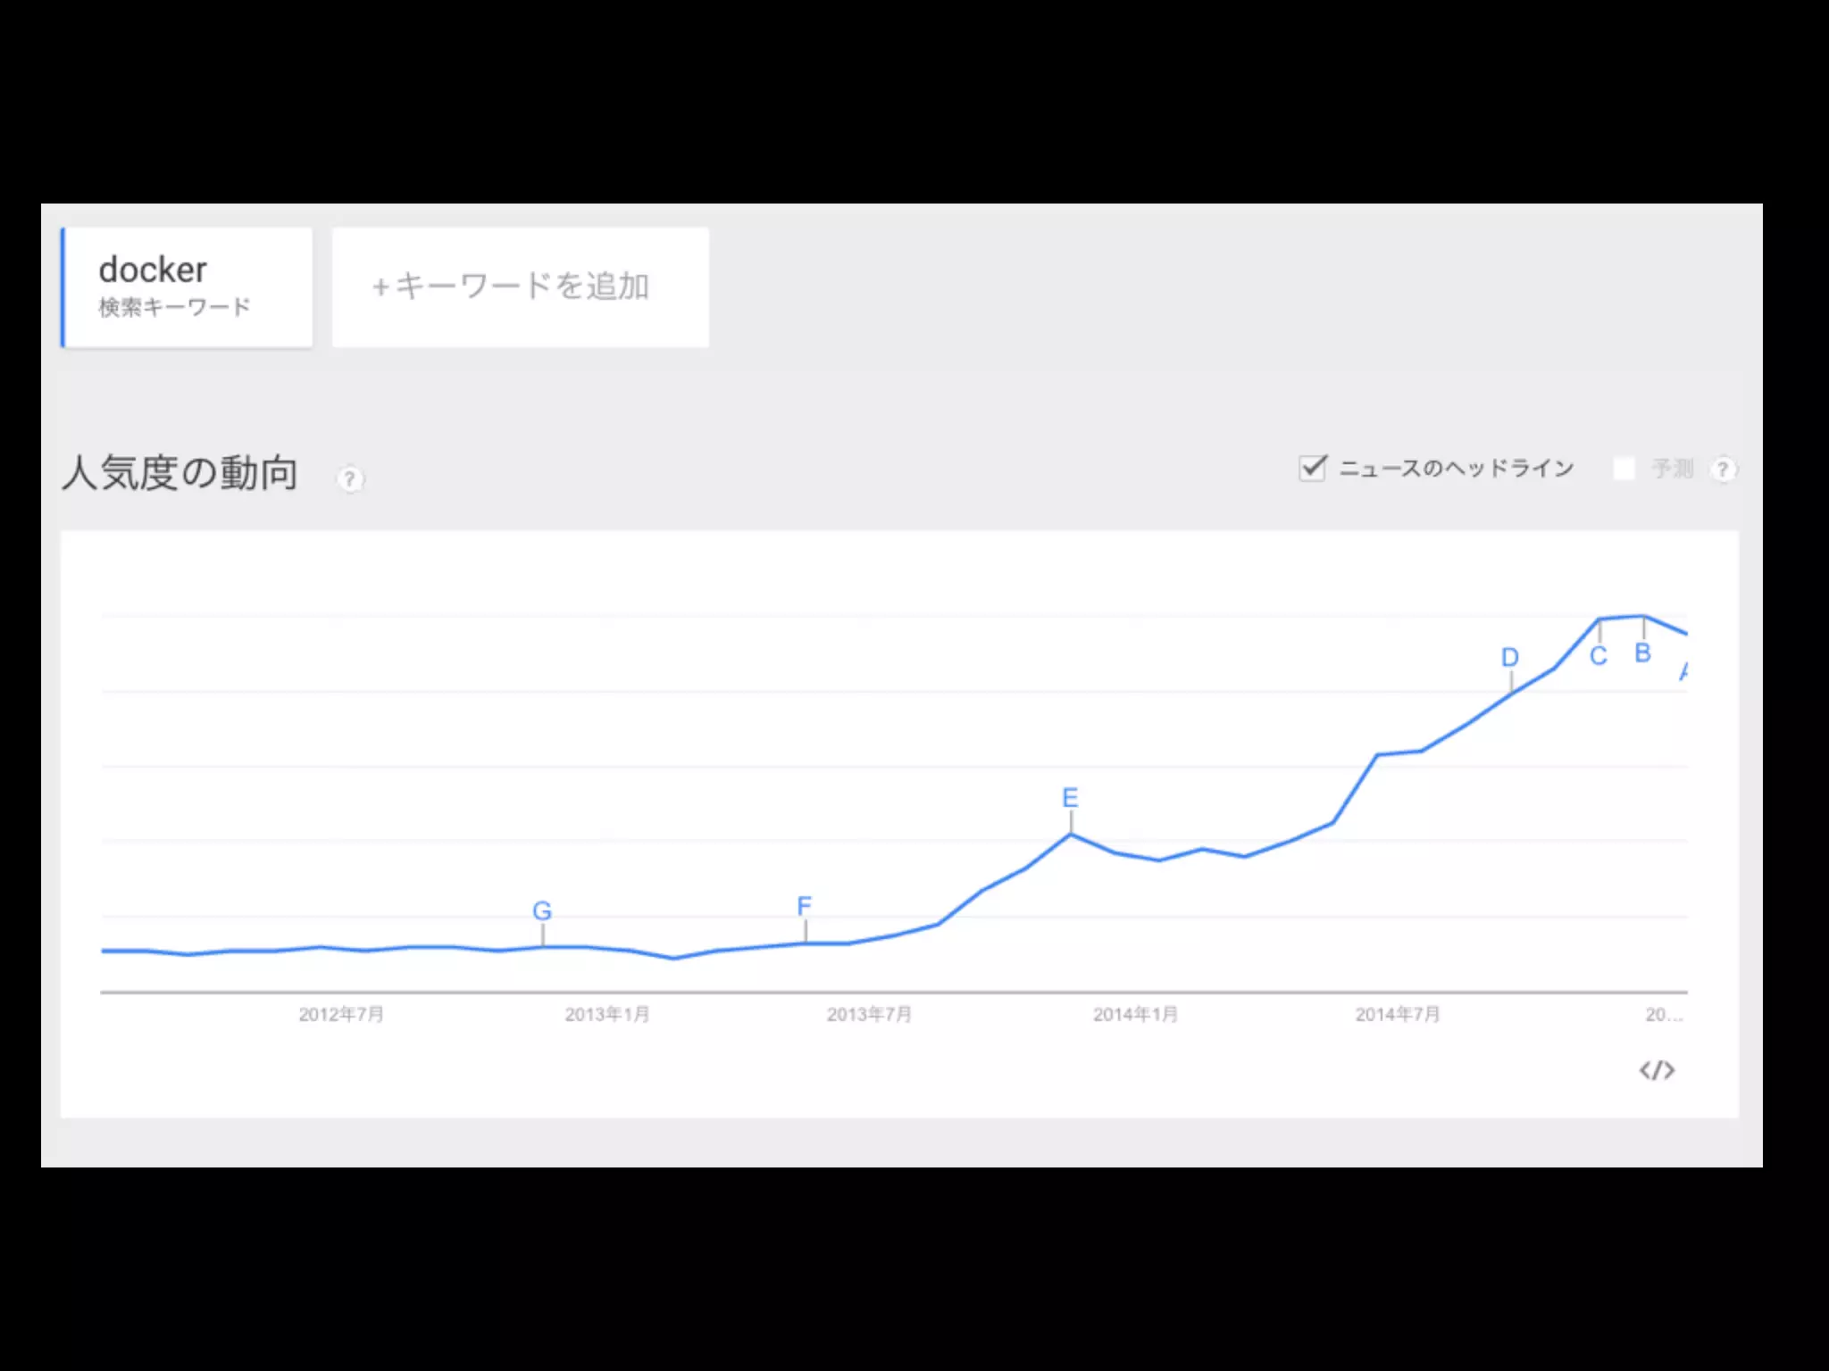Open news marker B near the top
Viewport: 1829px width, 1371px height.
coord(1642,653)
